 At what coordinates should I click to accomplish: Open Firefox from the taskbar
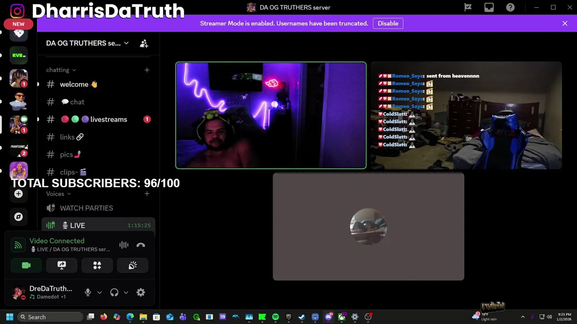click(104, 317)
